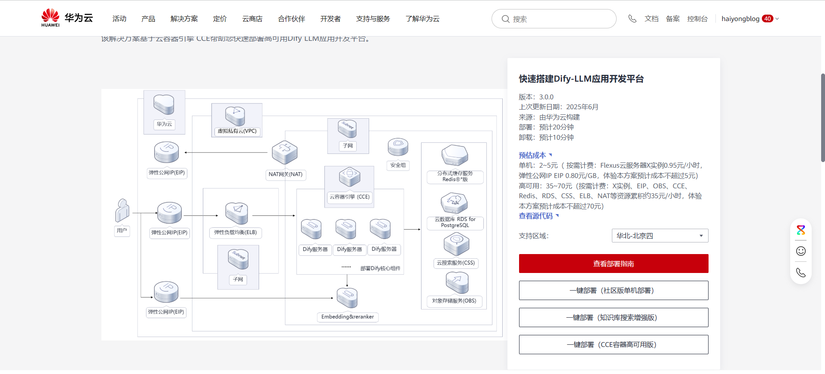Click the Huawei Cloud logo
The image size is (825, 374).
pyautogui.click(x=67, y=18)
